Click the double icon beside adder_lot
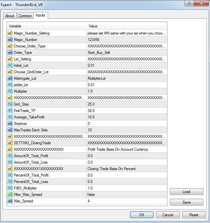 pos(10,85)
